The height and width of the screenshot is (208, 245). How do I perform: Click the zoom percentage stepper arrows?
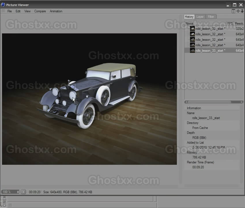click(x=18, y=192)
